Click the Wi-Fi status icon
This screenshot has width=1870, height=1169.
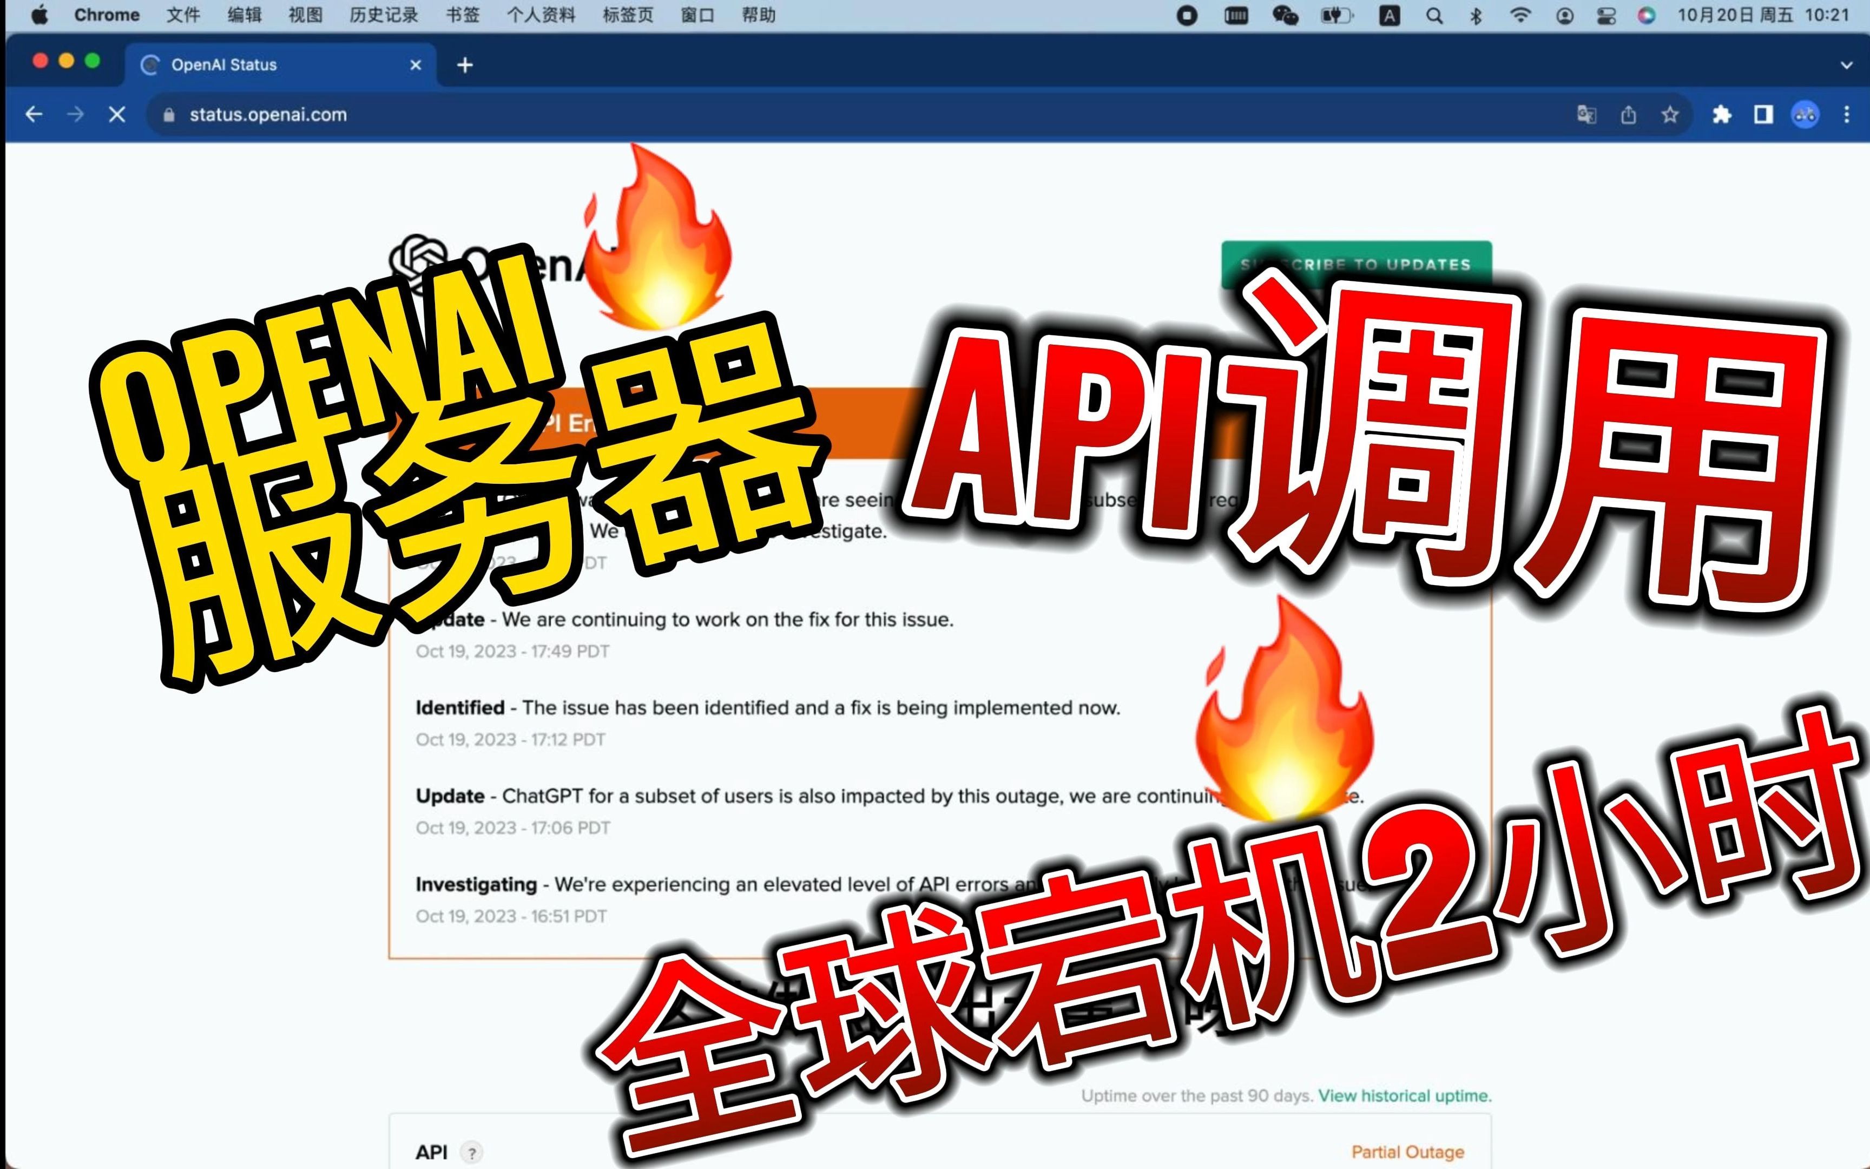pos(1520,16)
